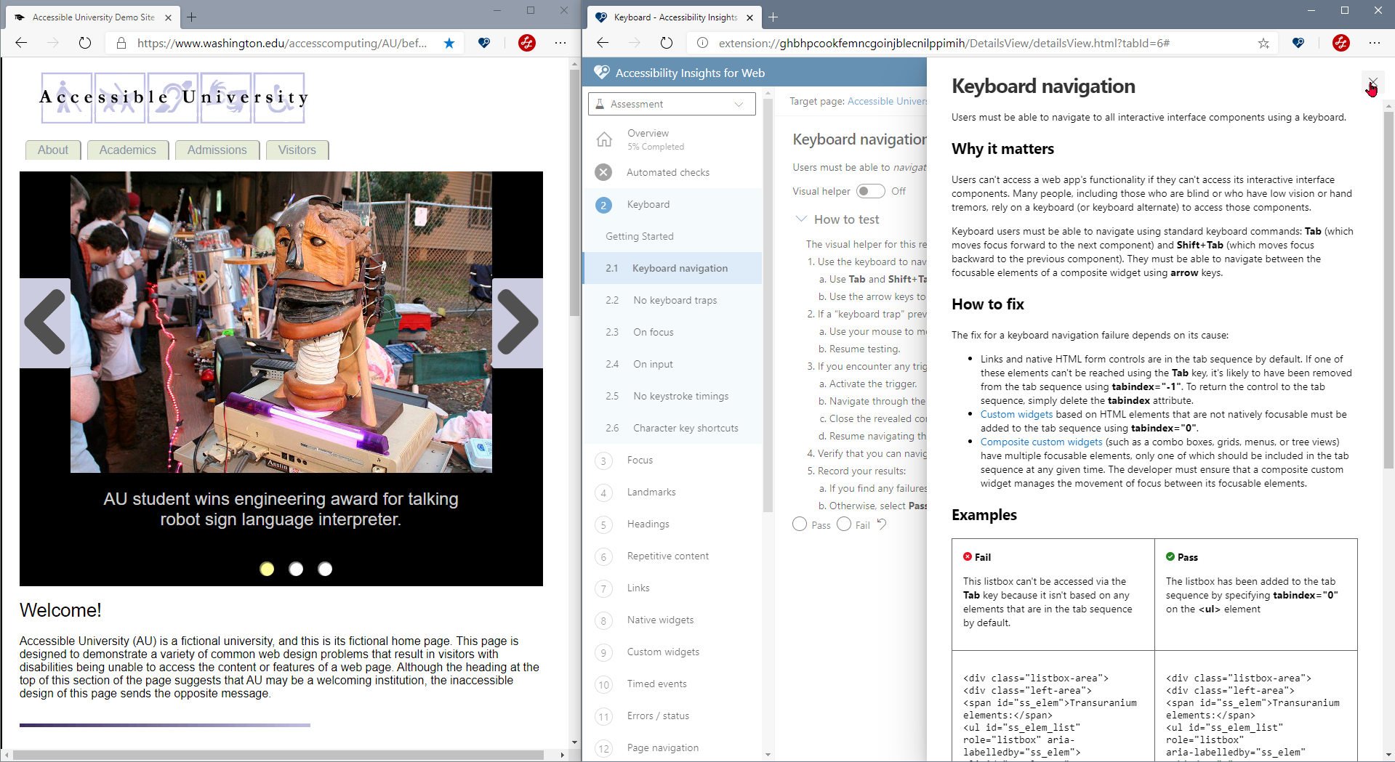Open the Assessment dropdown
Screen dimensions: 1395x762
(672, 104)
